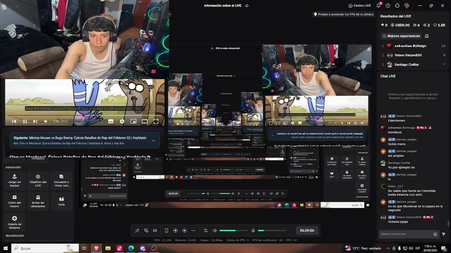Show hidden system tray icons chevron
451x253 pixels.
[388, 248]
